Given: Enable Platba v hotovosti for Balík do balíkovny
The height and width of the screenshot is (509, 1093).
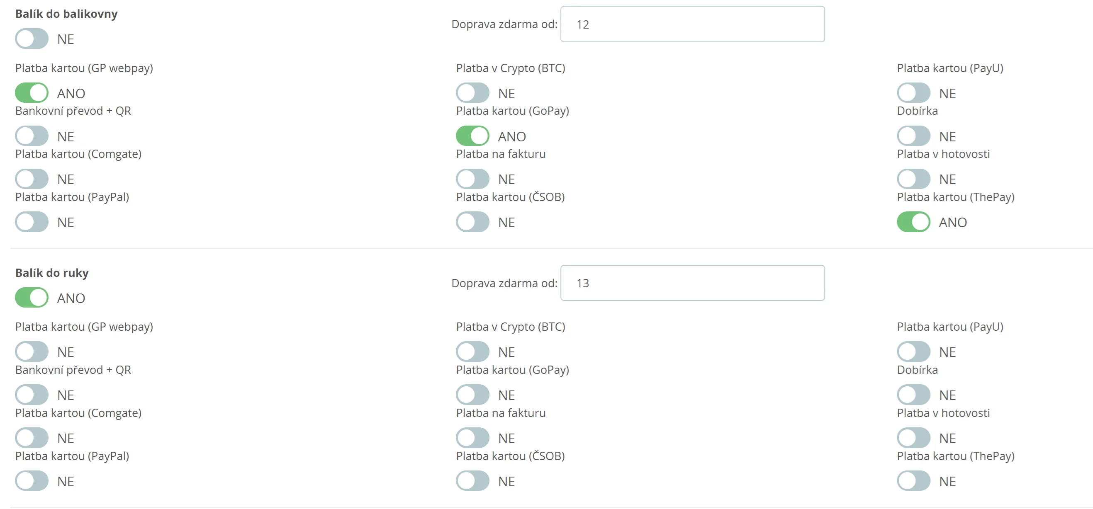Looking at the screenshot, I should coord(913,179).
